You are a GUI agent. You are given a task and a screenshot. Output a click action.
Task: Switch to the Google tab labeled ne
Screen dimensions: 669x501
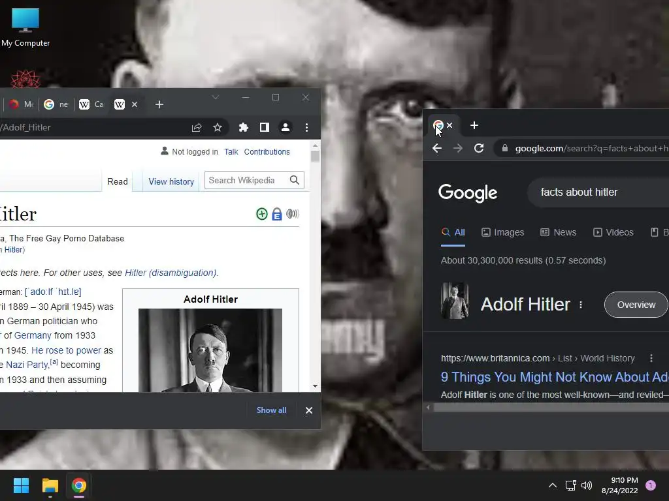pyautogui.click(x=56, y=104)
